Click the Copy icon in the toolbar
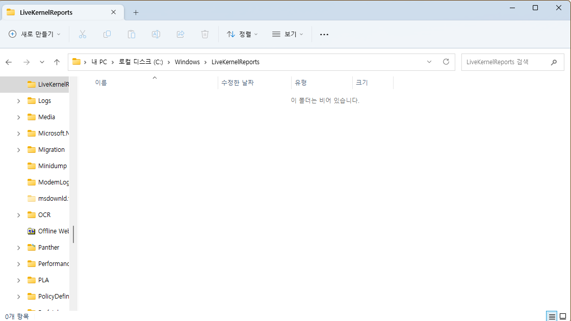Screen dimensions: 571x321 point(107,34)
